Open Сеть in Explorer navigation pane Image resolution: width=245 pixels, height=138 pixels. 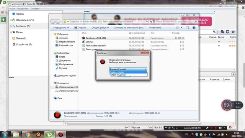tap(60, 98)
